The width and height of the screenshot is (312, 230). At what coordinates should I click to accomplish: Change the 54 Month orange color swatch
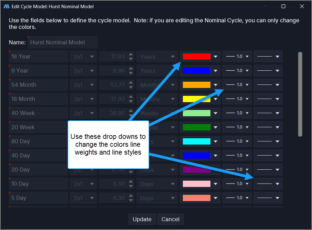[x=196, y=85]
